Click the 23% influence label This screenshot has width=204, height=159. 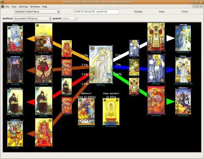(x=85, y=65)
